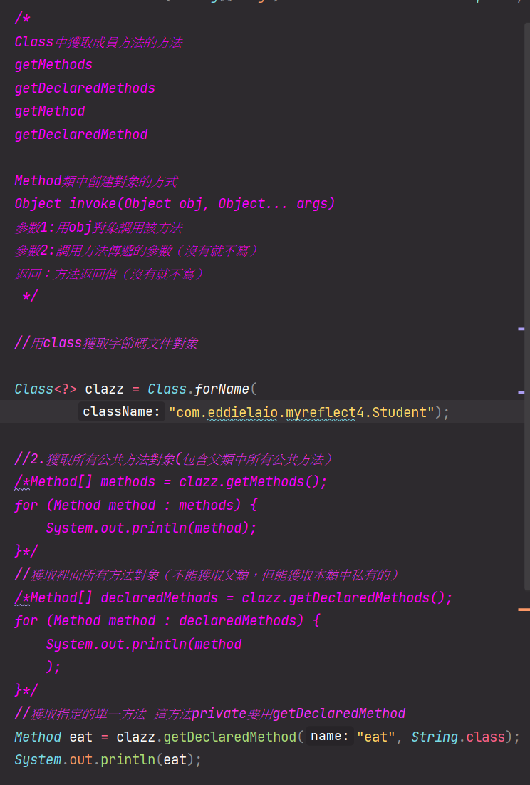Click the '//2.獲取所有公共方法對象' comment
Image resolution: width=530 pixels, height=785 pixels.
click(x=173, y=459)
